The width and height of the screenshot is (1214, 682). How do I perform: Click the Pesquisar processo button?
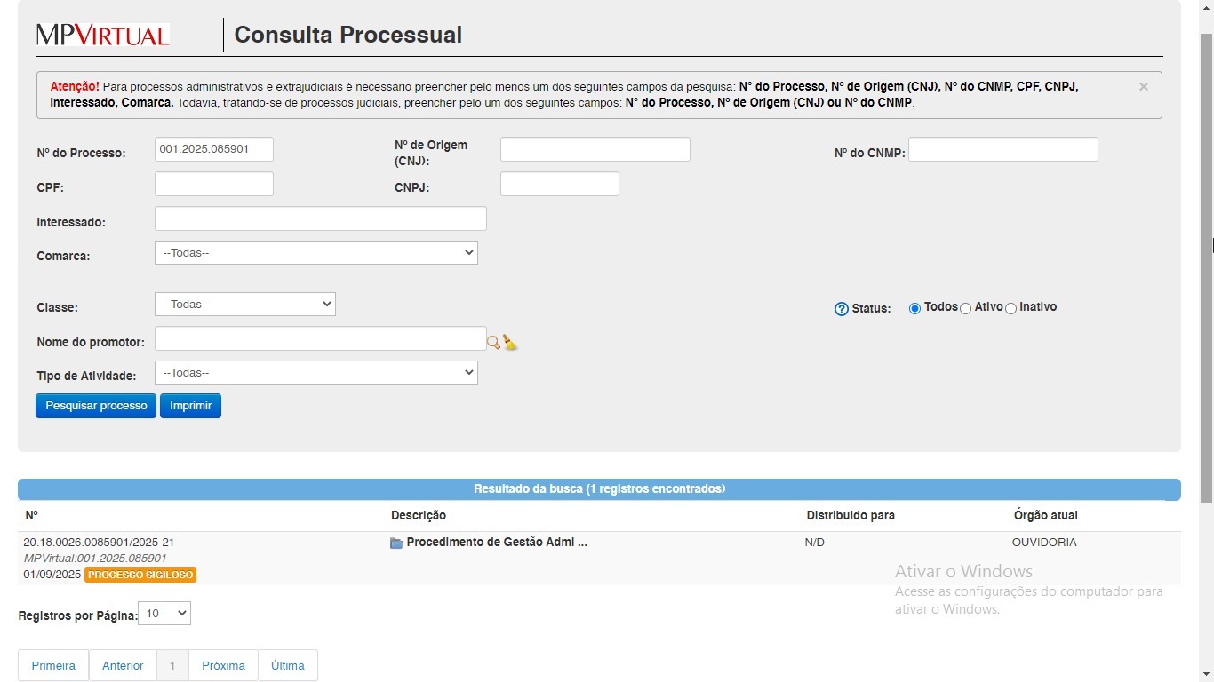click(95, 406)
